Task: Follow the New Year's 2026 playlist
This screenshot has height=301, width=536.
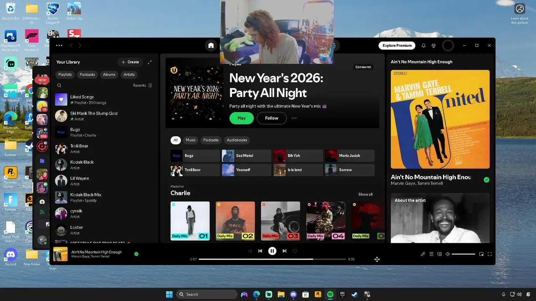Action: click(271, 118)
